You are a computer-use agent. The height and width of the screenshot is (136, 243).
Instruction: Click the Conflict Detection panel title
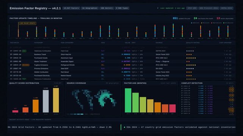point(192,83)
